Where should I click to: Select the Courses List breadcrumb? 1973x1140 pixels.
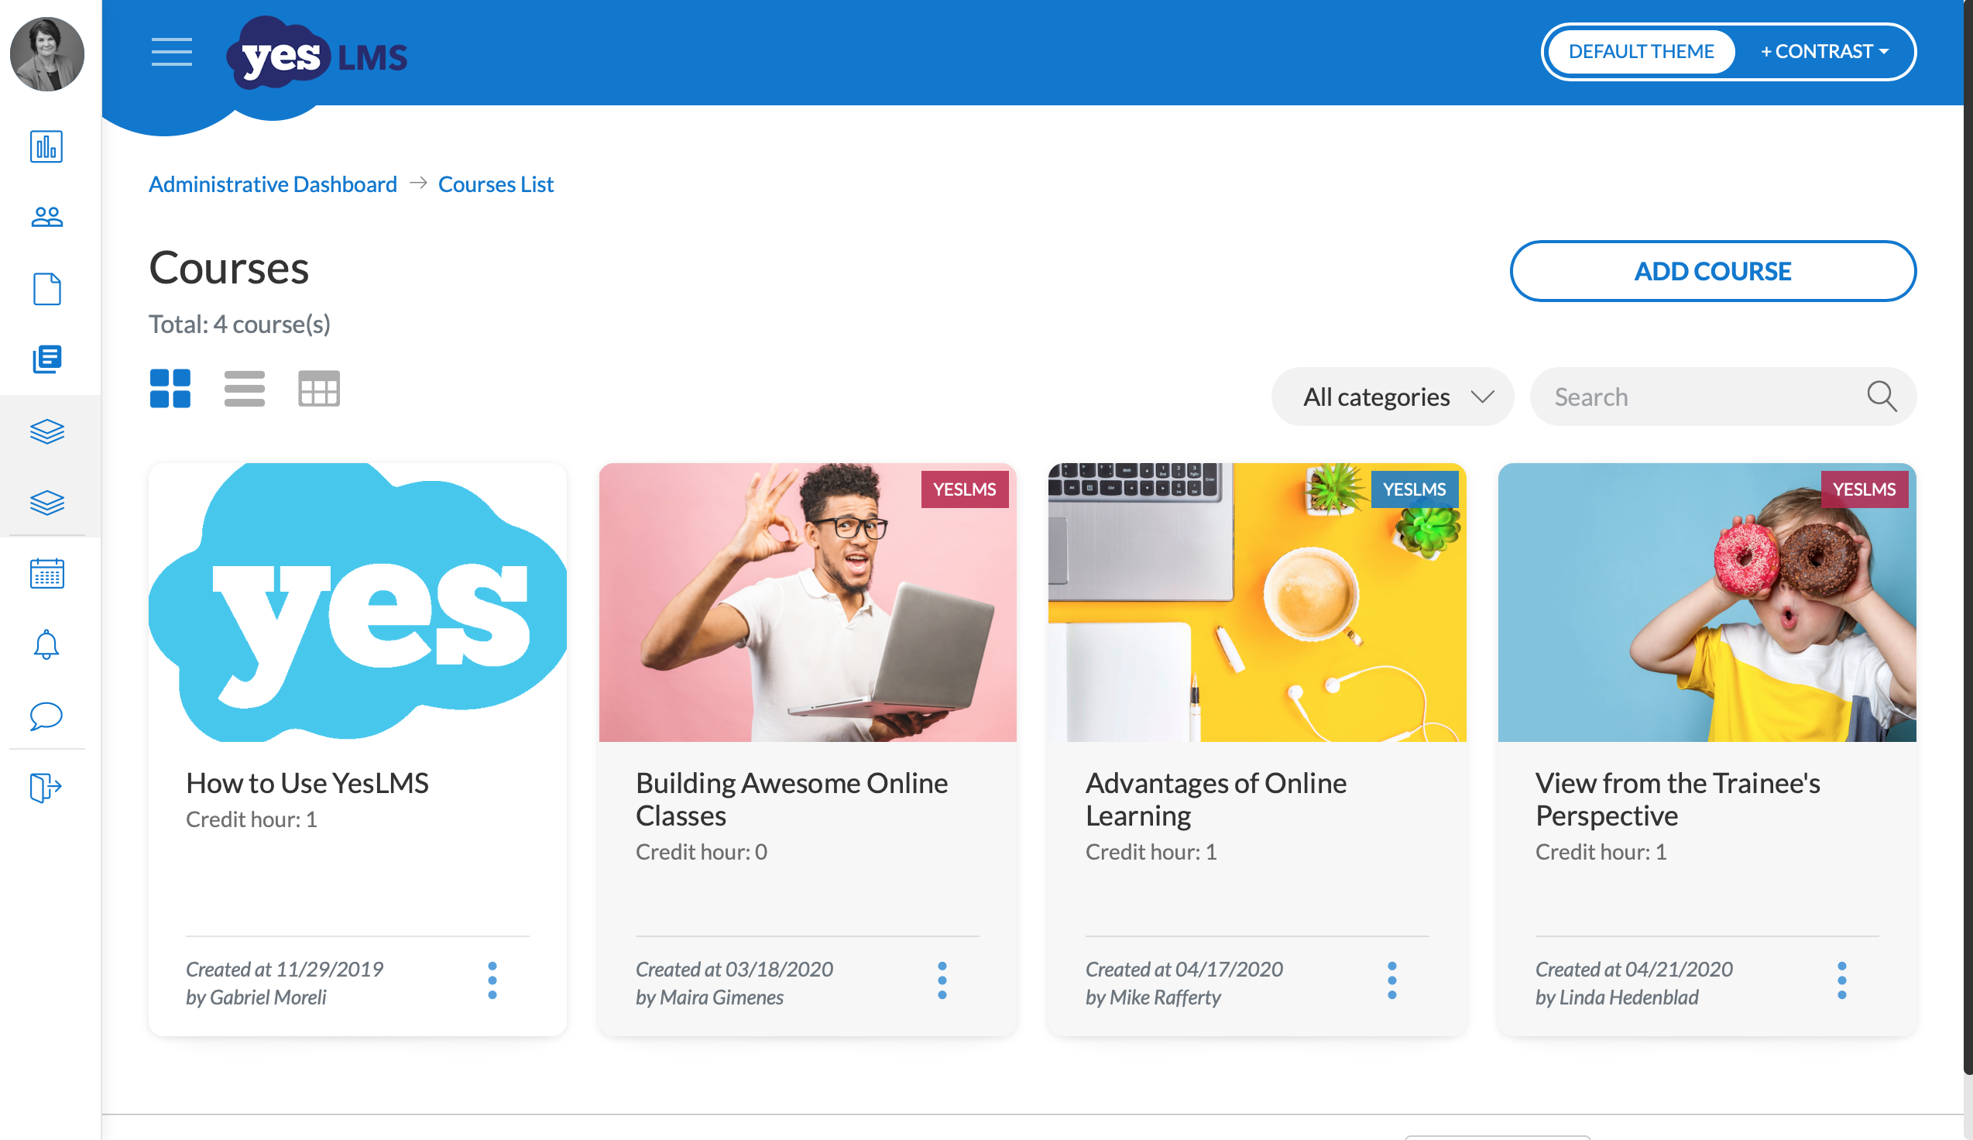496,184
